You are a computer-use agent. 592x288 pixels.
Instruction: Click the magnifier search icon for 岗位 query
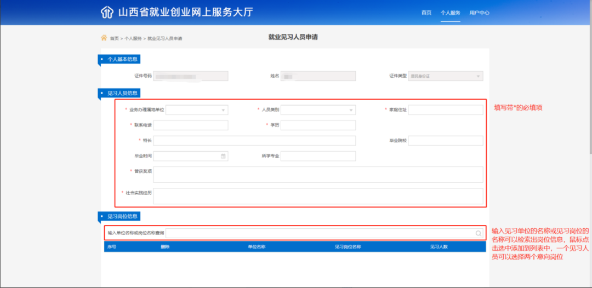click(479, 233)
